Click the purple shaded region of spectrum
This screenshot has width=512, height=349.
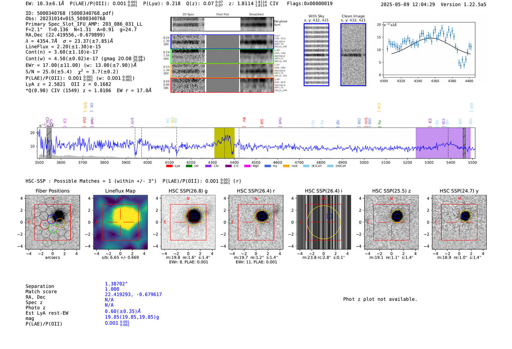(443, 143)
